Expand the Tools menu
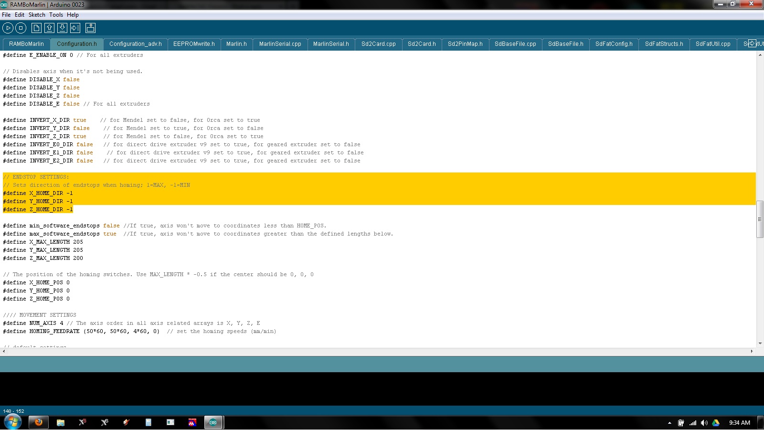Image resolution: width=764 pixels, height=430 pixels. pos(56,15)
